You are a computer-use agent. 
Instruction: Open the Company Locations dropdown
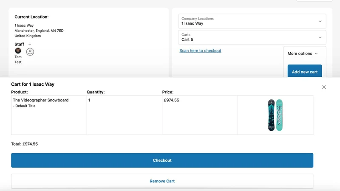point(252,21)
